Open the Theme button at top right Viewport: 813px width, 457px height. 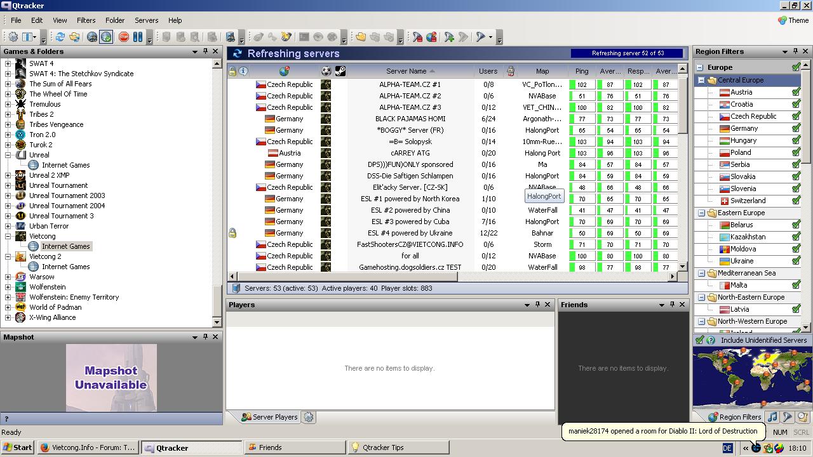coord(793,20)
